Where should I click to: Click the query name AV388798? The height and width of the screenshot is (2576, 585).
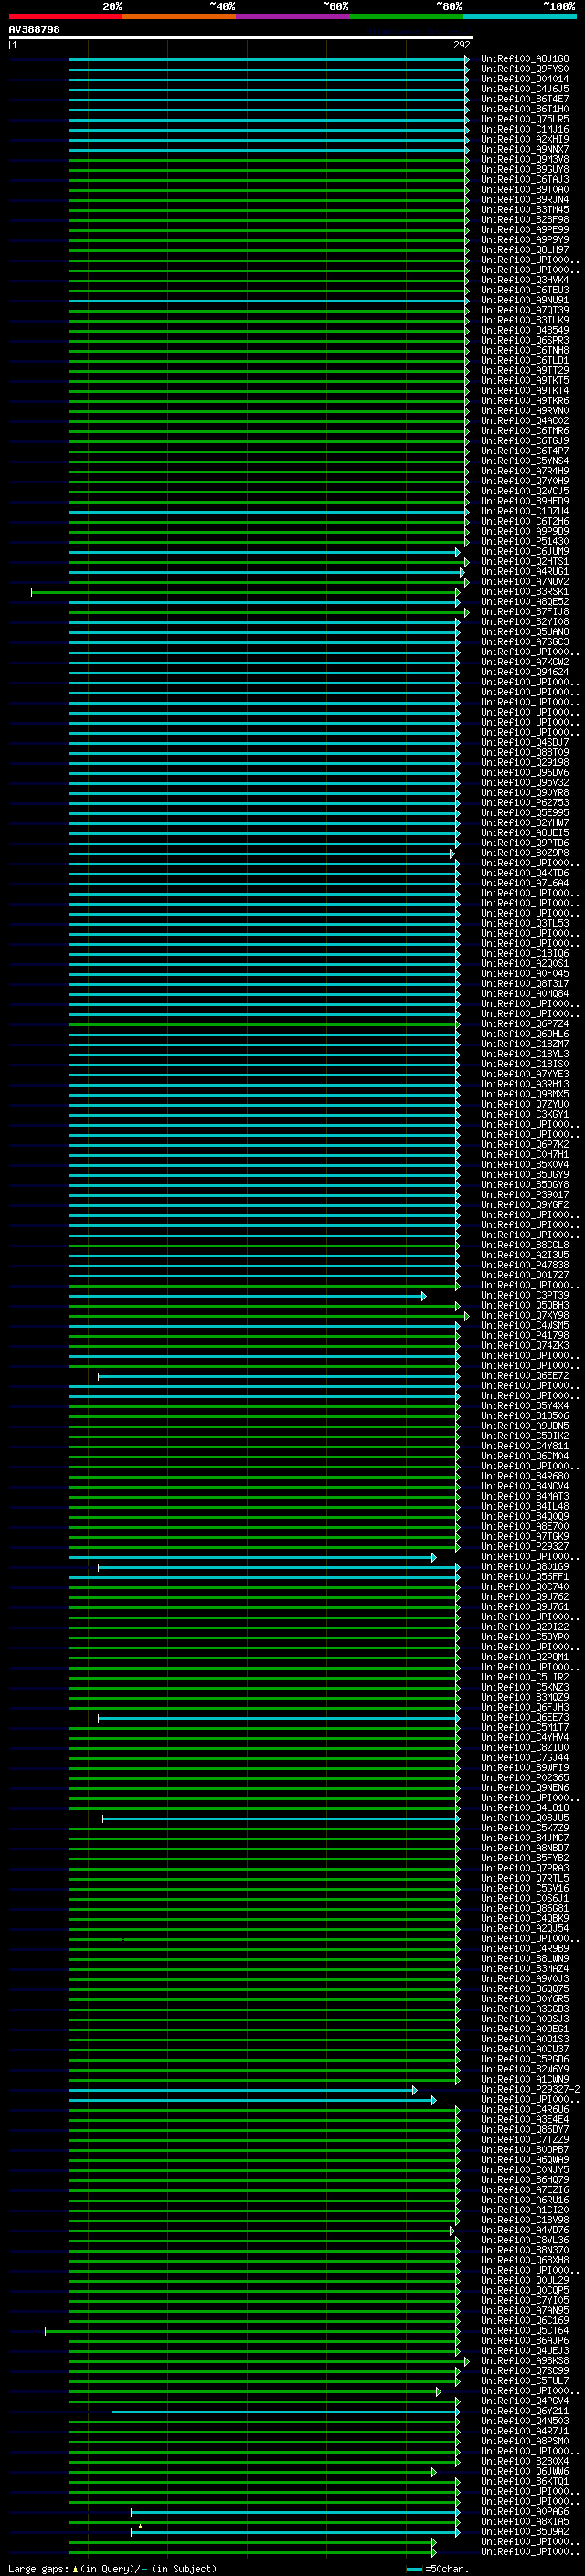pos(34,30)
